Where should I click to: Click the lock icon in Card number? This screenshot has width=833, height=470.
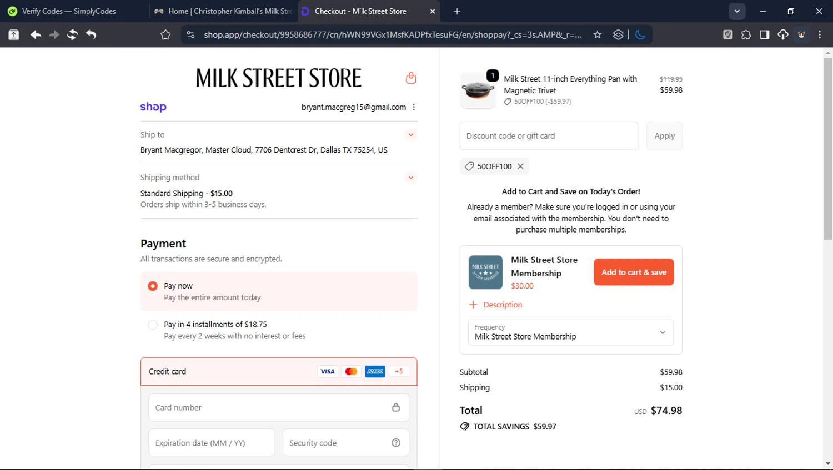396,407
